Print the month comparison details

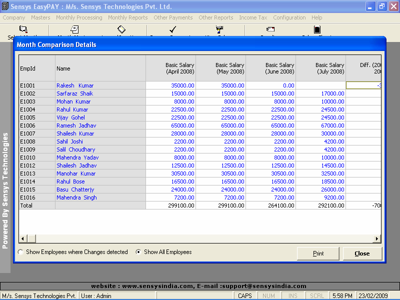coord(318,253)
